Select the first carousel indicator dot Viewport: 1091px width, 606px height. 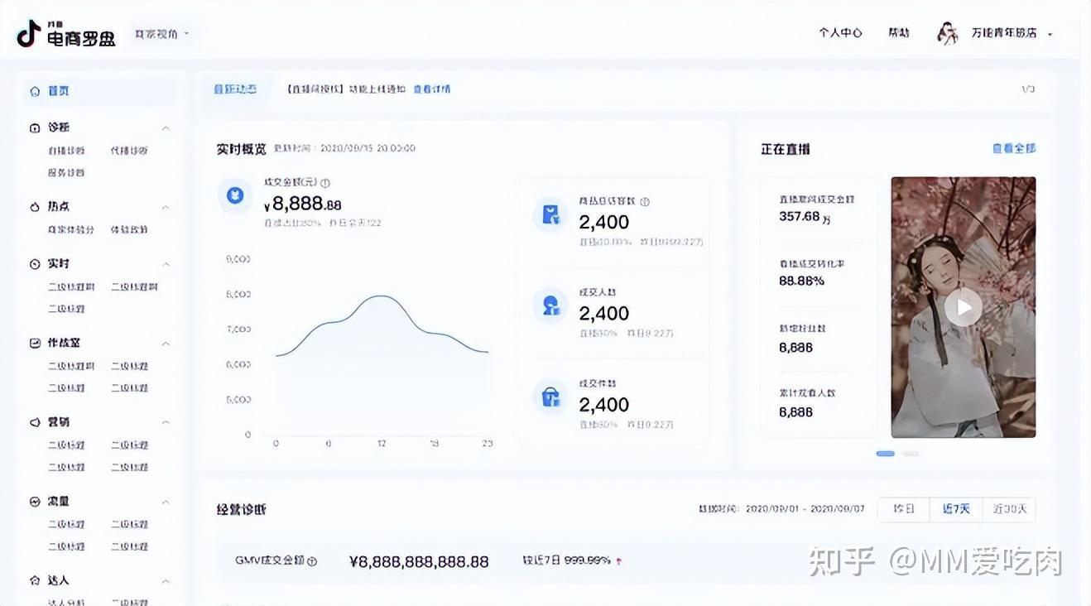pyautogui.click(x=885, y=454)
